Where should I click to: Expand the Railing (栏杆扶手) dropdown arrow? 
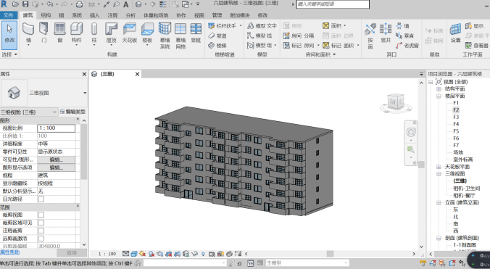(241, 25)
